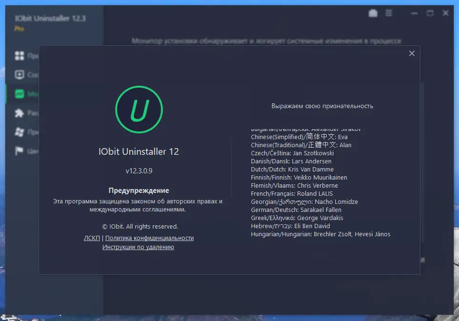Minimize the IObit Uninstaller window
The height and width of the screenshot is (321, 459).
[414, 13]
